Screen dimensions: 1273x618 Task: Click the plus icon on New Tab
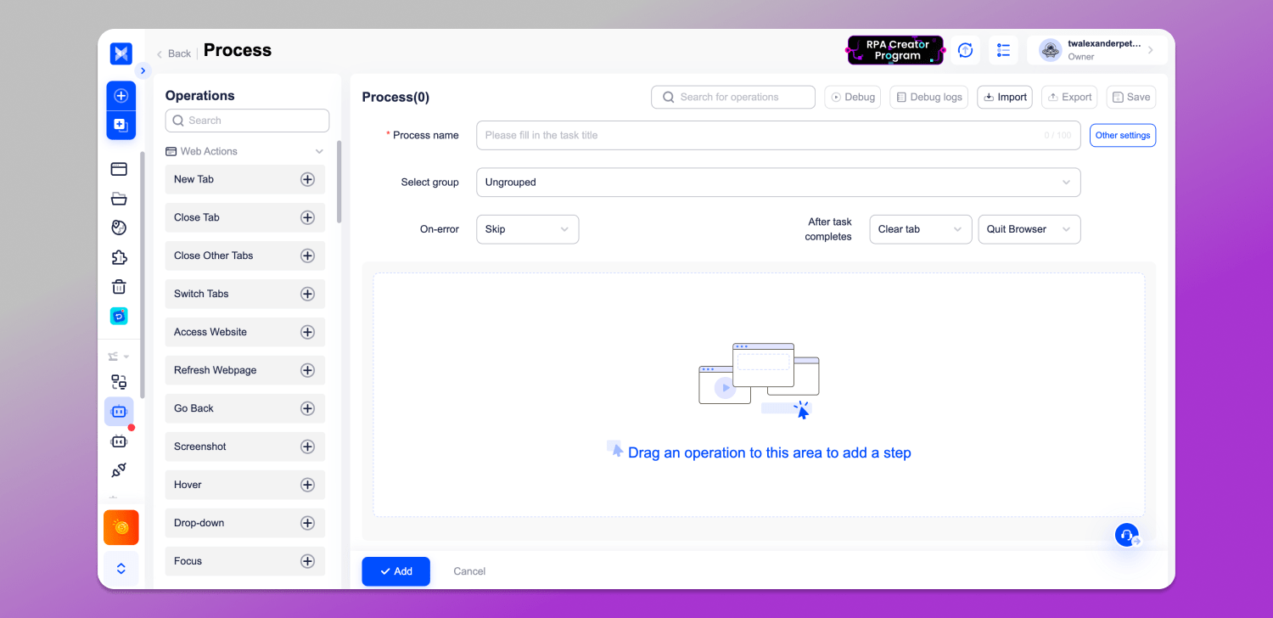coord(308,179)
